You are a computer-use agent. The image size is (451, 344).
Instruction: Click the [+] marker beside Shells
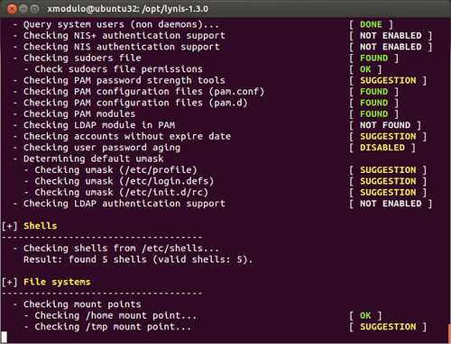coord(10,226)
